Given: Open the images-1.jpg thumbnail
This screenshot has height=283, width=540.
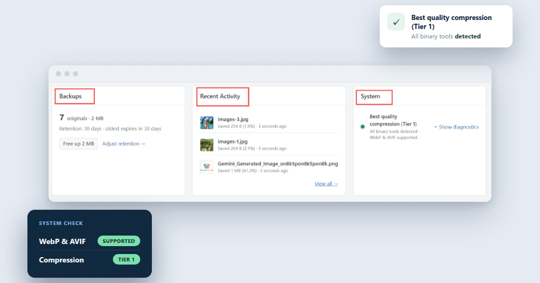Looking at the screenshot, I should (x=207, y=145).
